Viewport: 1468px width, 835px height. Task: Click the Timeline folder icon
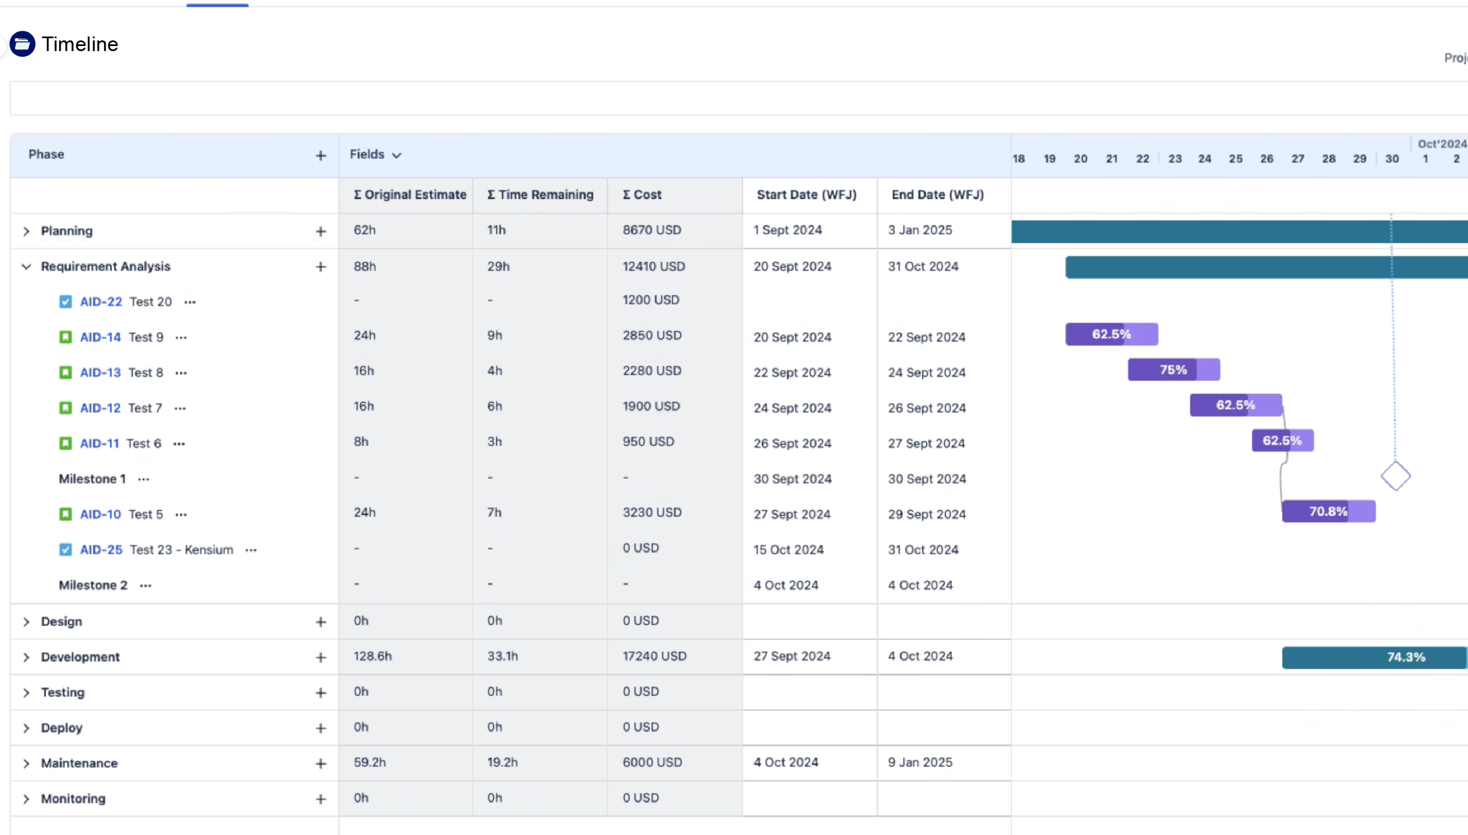point(22,44)
